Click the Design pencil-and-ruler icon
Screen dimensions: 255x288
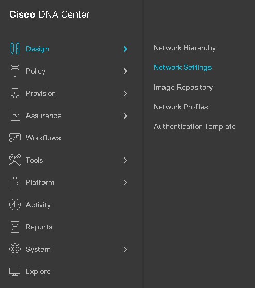[x=15, y=49]
